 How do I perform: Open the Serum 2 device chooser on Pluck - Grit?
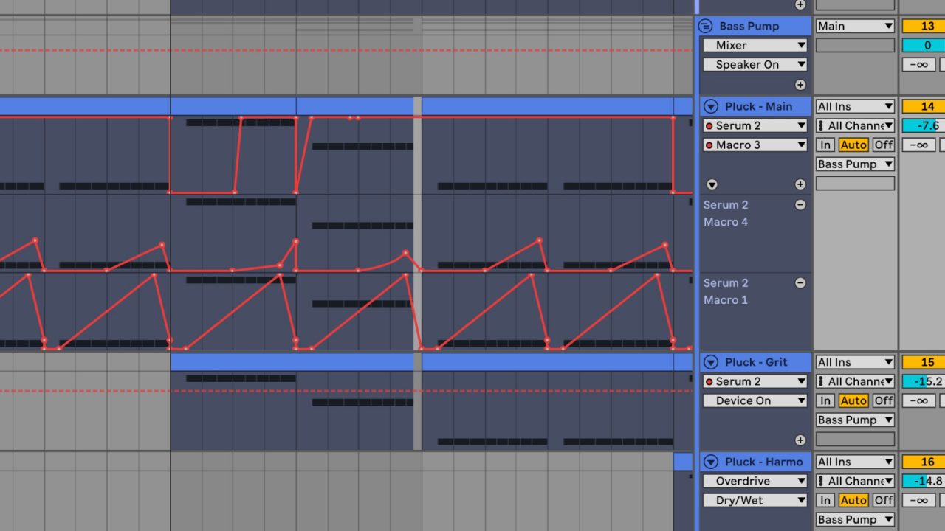755,381
